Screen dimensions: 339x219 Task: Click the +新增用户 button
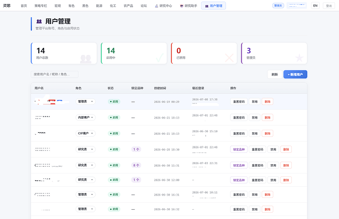click(x=295, y=74)
